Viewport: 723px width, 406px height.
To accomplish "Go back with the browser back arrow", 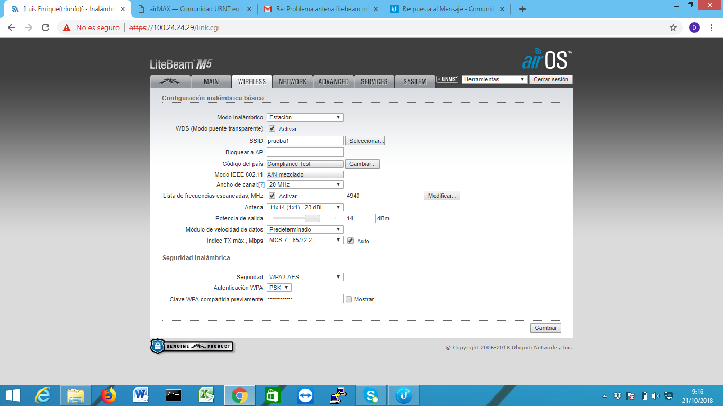I will 12,27.
